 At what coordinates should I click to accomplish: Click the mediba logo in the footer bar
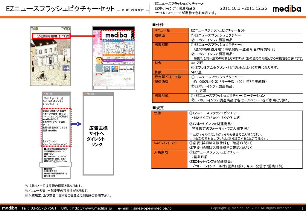coord(10,208)
